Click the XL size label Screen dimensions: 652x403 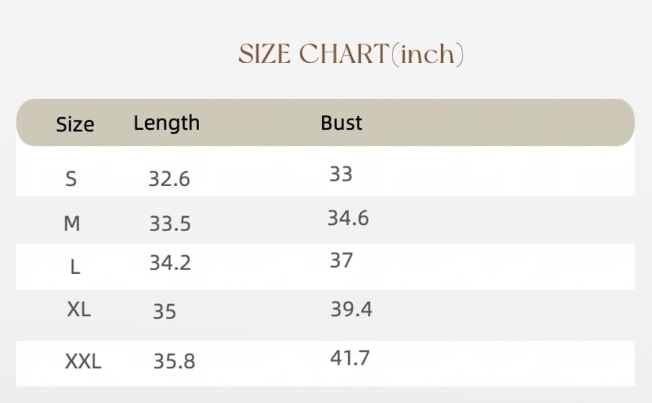coord(79,310)
